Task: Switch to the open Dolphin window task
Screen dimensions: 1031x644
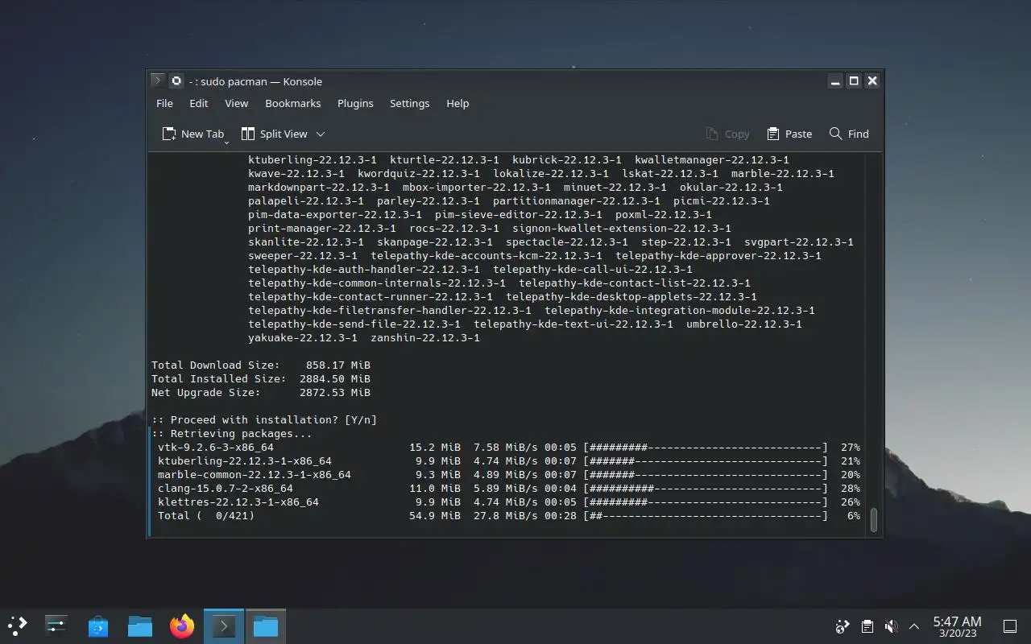Action: coord(266,625)
